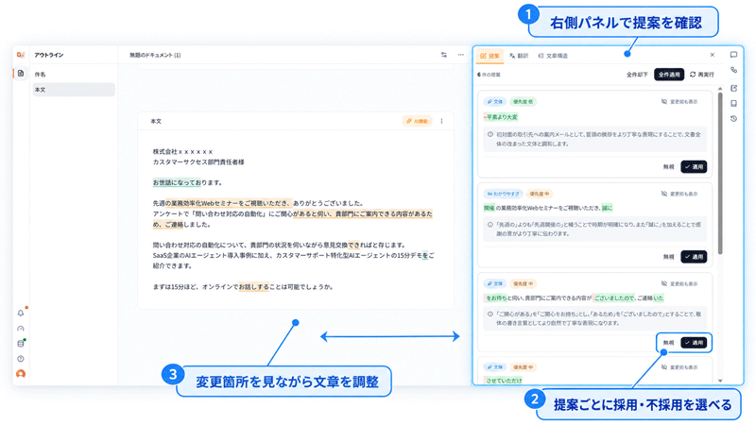Click the user avatar icon
Viewport: 756px width, 425px height.
click(20, 374)
